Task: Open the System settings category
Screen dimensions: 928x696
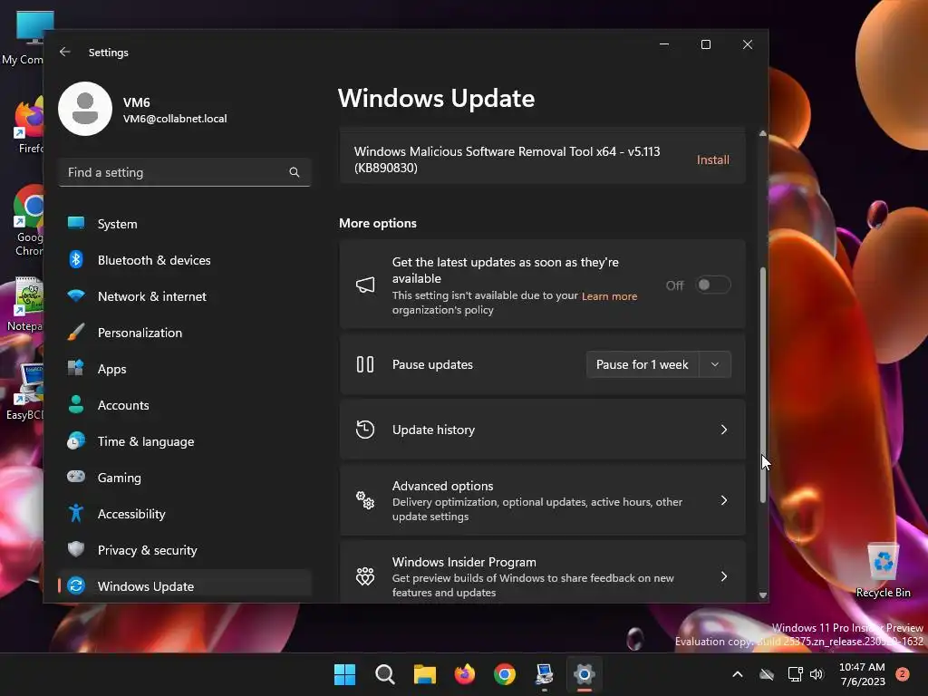Action: click(x=185, y=224)
